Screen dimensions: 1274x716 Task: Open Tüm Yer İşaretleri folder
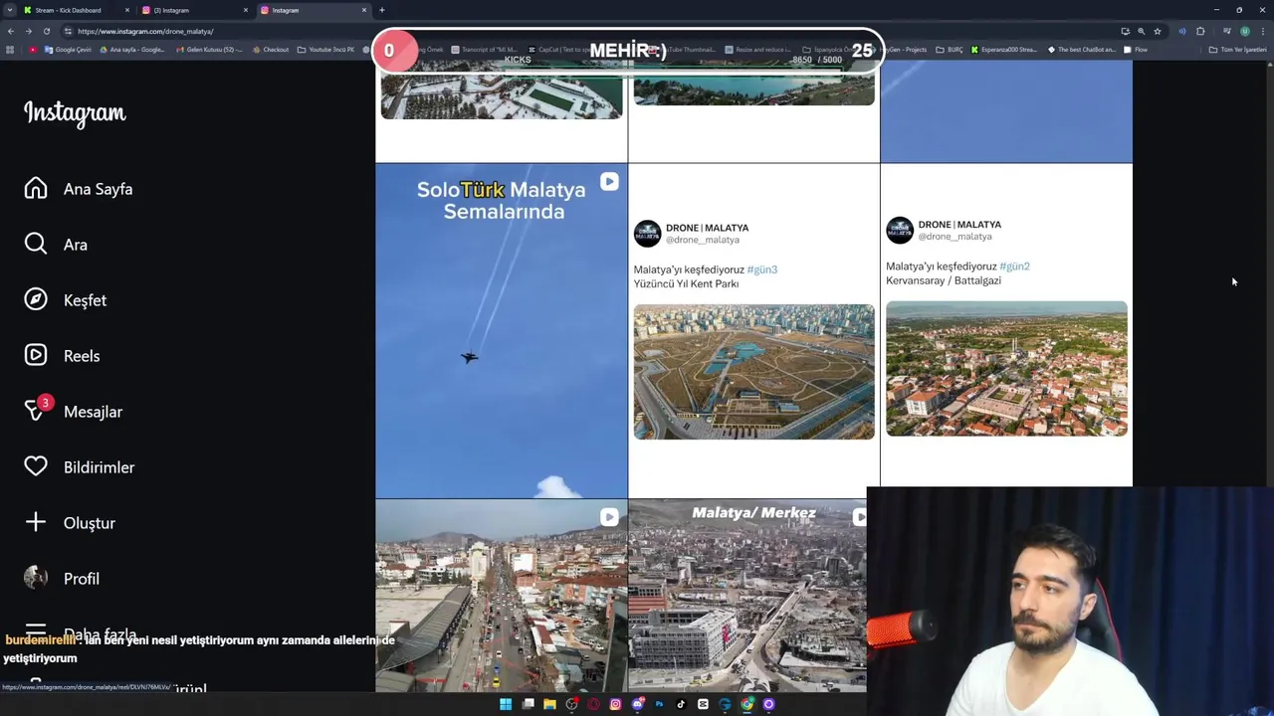pos(1237,49)
